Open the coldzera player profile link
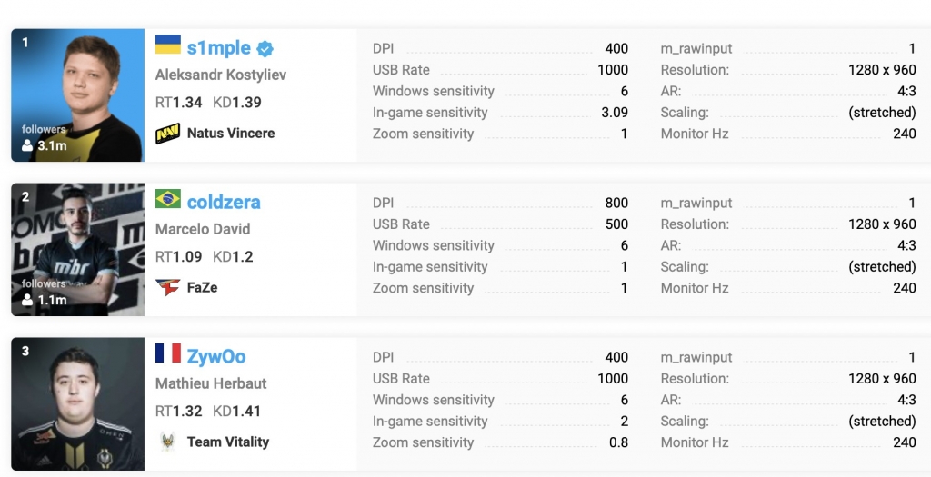The width and height of the screenshot is (931, 477). pyautogui.click(x=224, y=203)
